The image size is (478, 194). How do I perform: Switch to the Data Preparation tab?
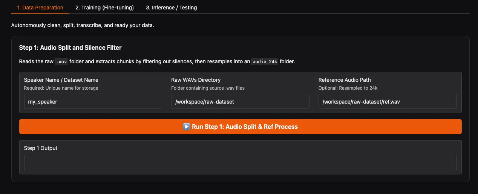coord(40,8)
